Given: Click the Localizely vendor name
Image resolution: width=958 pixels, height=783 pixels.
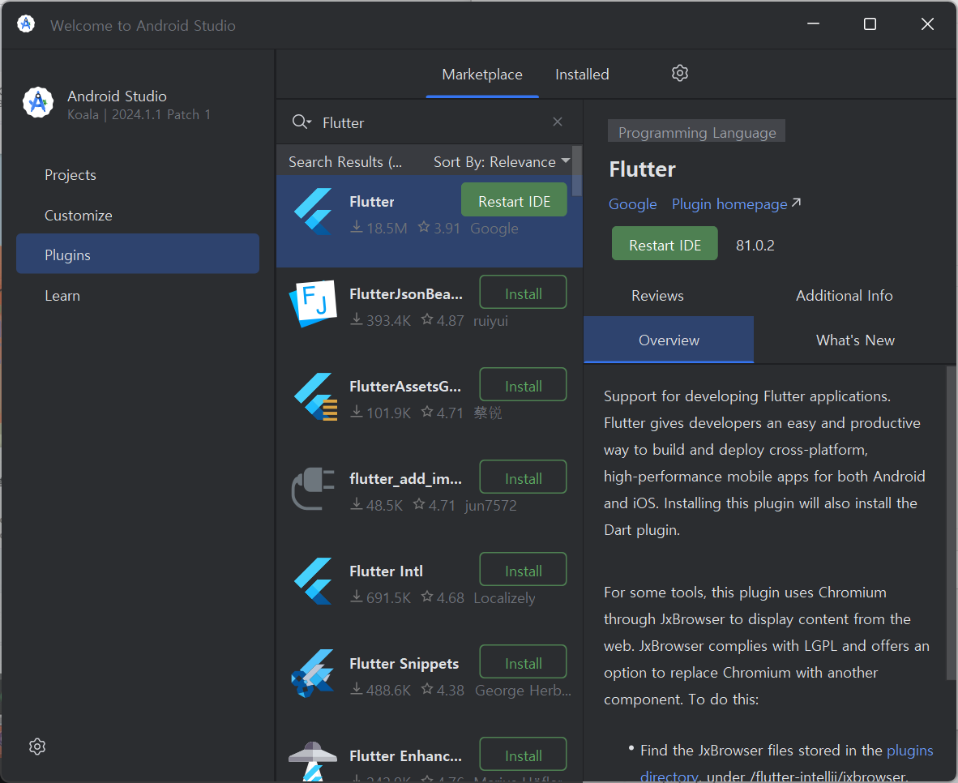Looking at the screenshot, I should [x=504, y=598].
